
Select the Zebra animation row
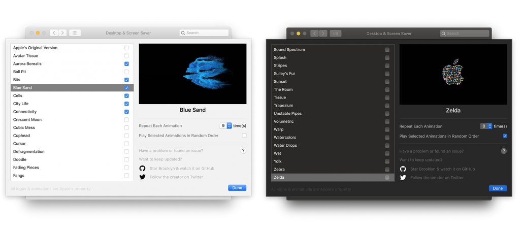pyautogui.click(x=333, y=170)
